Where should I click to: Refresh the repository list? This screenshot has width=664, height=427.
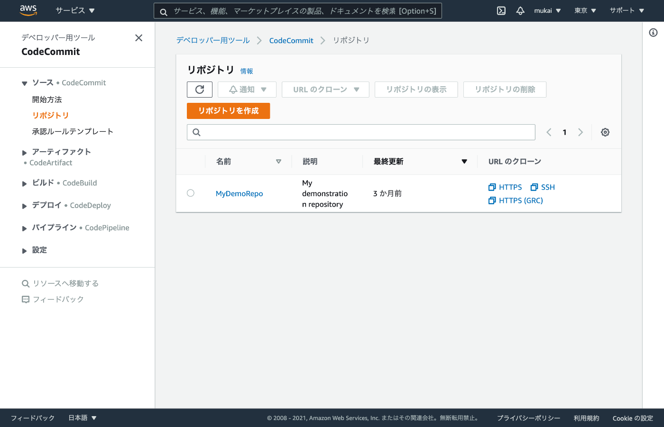pyautogui.click(x=200, y=90)
